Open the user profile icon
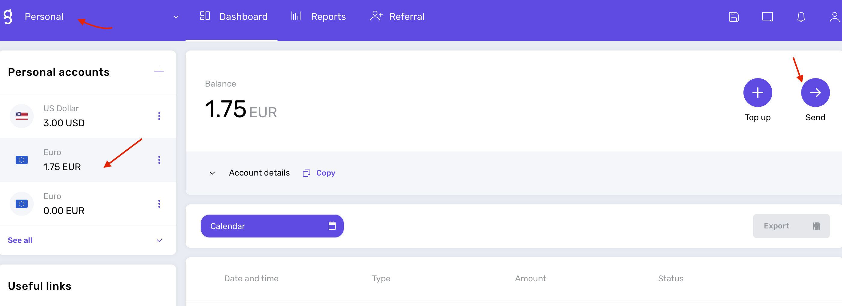The width and height of the screenshot is (842, 306). tap(834, 17)
